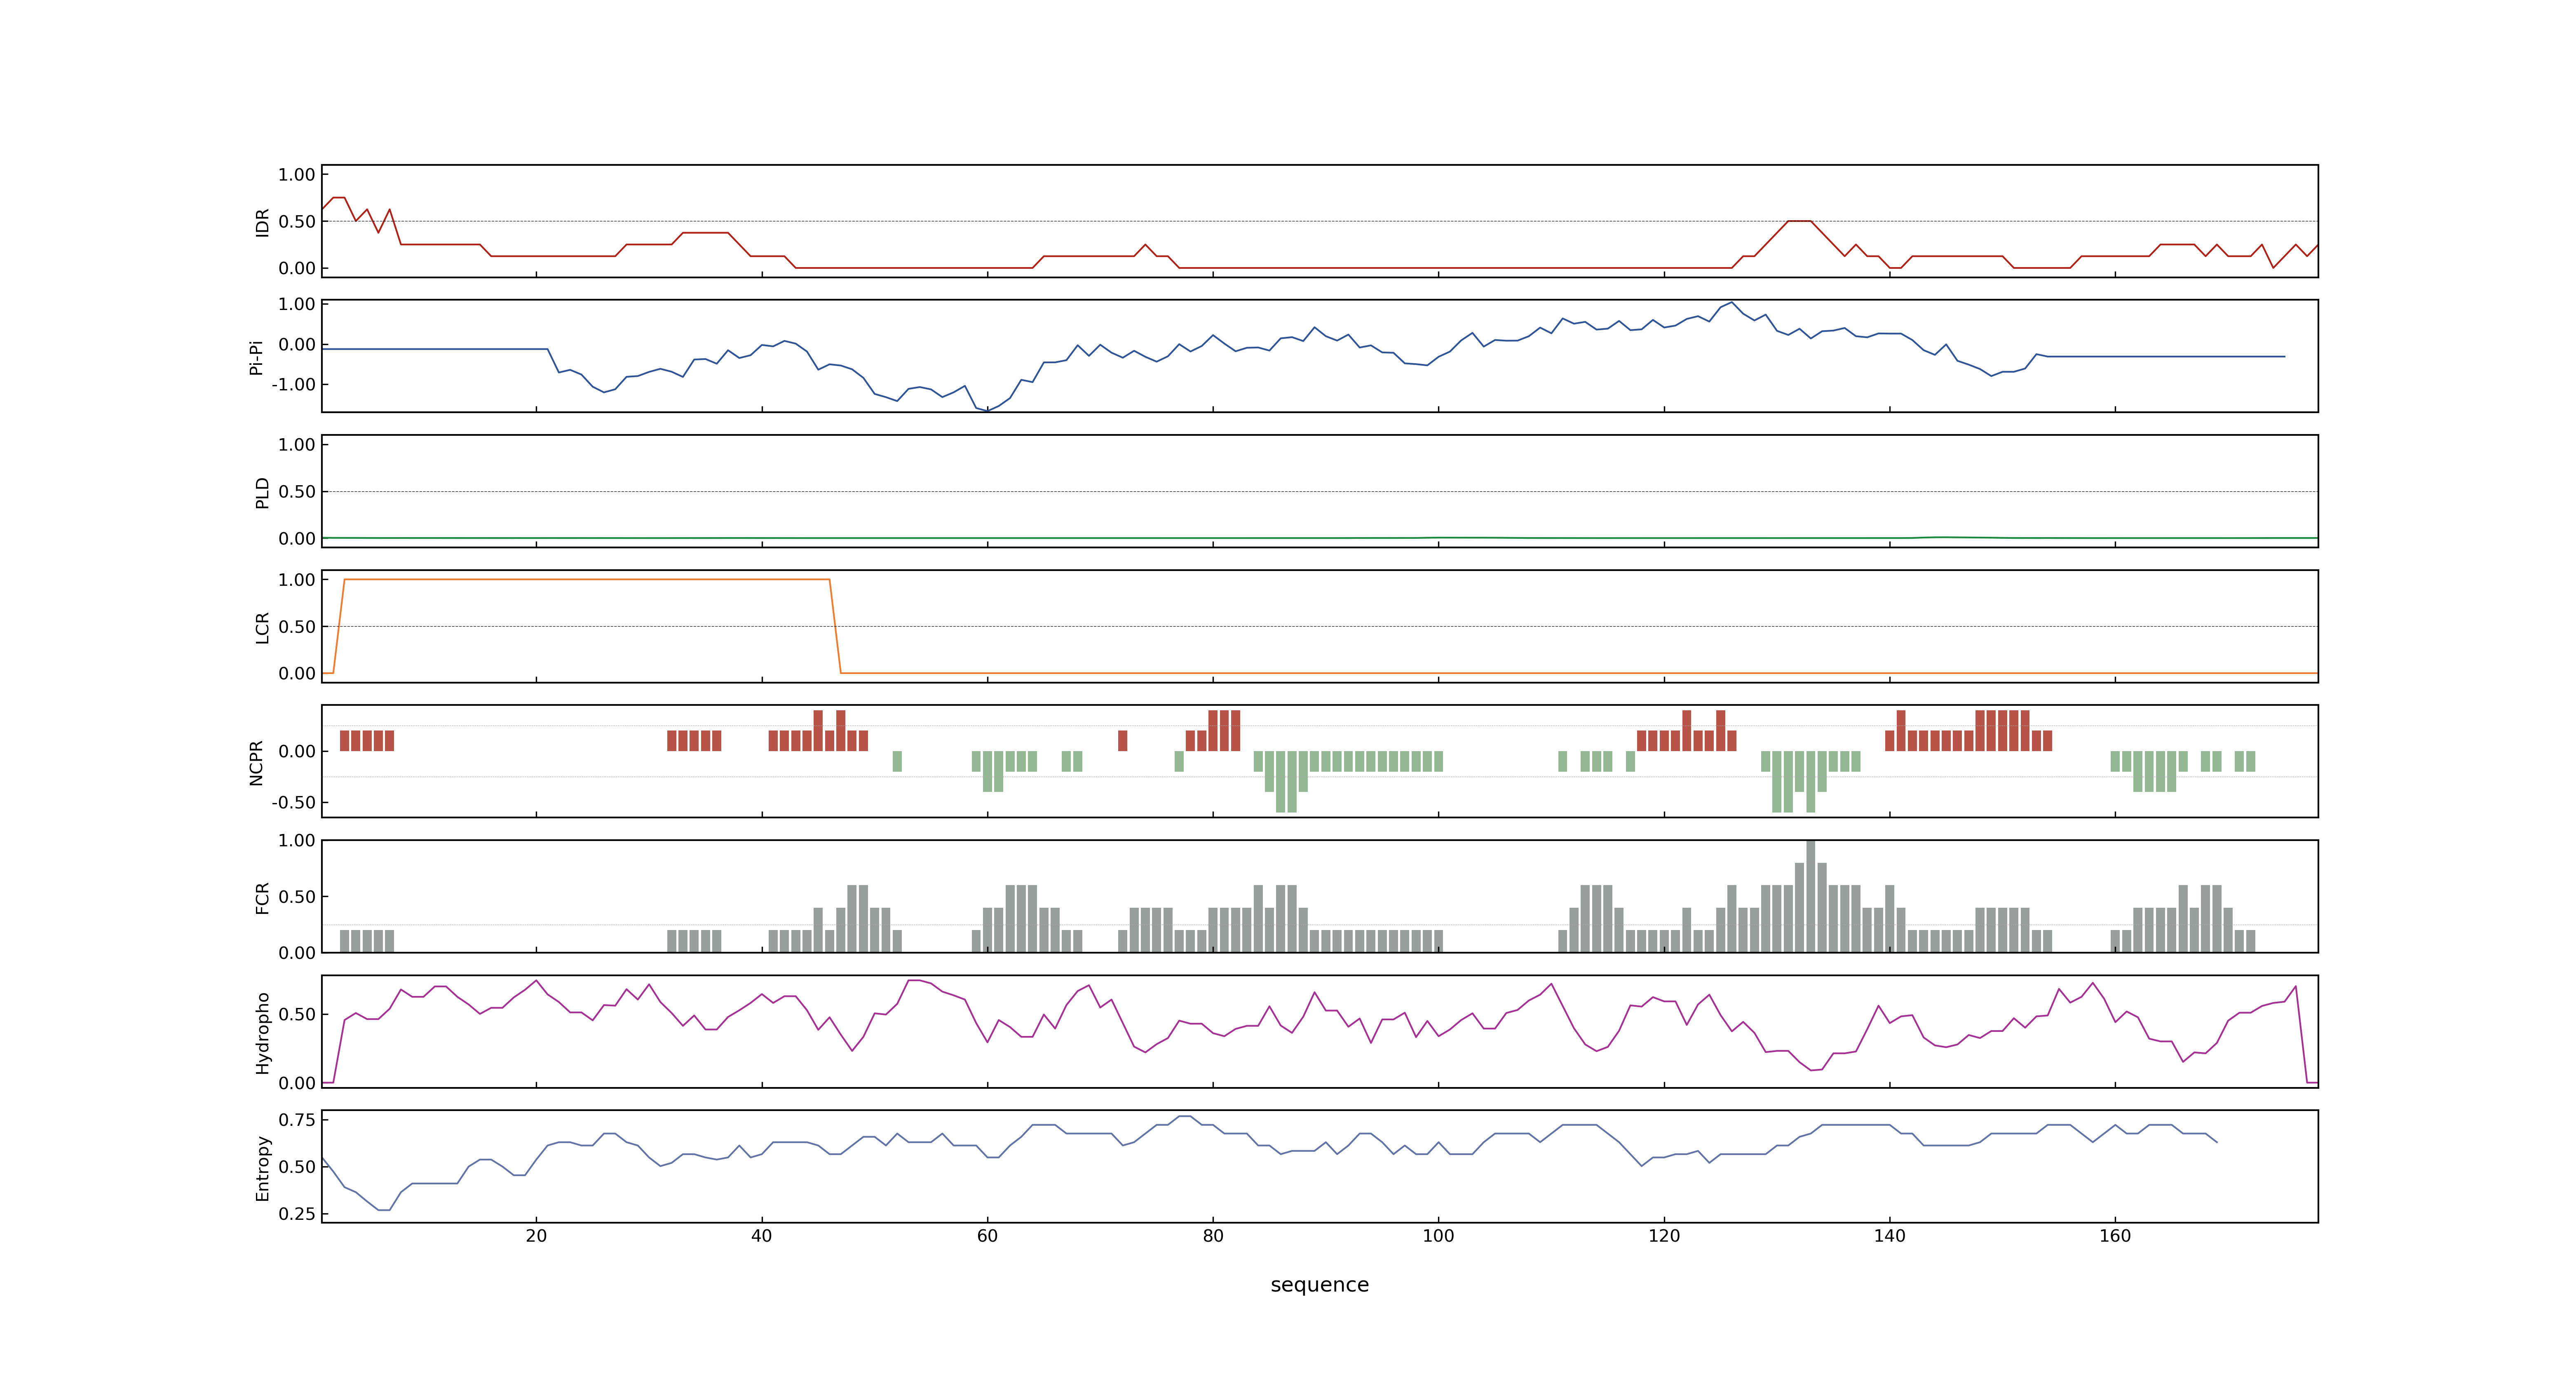Click the IDR peak near position 133
Viewport: 2576px width, 1374px height.
[x=1799, y=221]
